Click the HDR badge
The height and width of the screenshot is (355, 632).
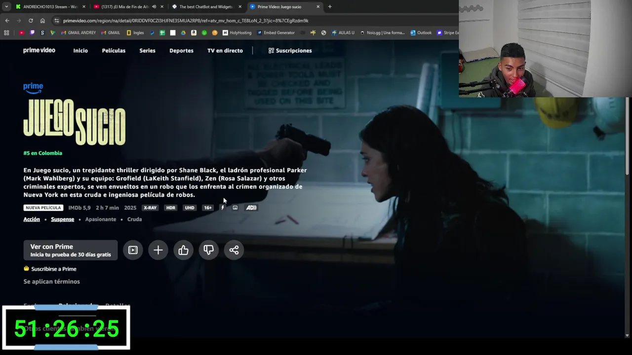point(171,208)
